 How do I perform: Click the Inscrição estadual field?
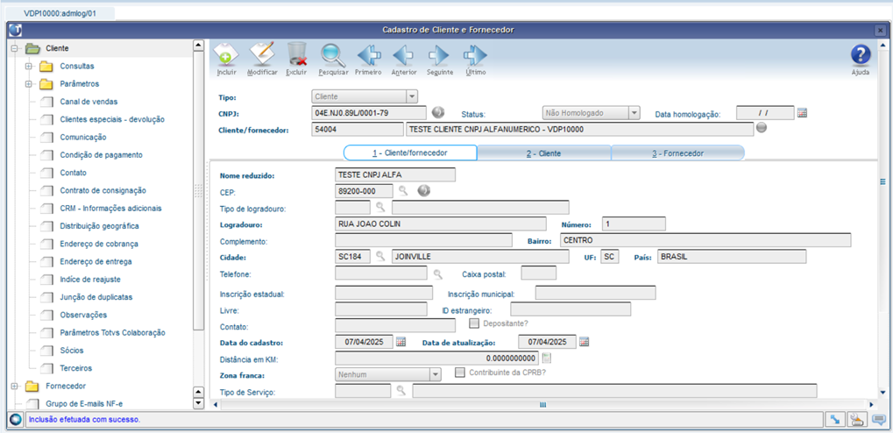click(x=384, y=293)
